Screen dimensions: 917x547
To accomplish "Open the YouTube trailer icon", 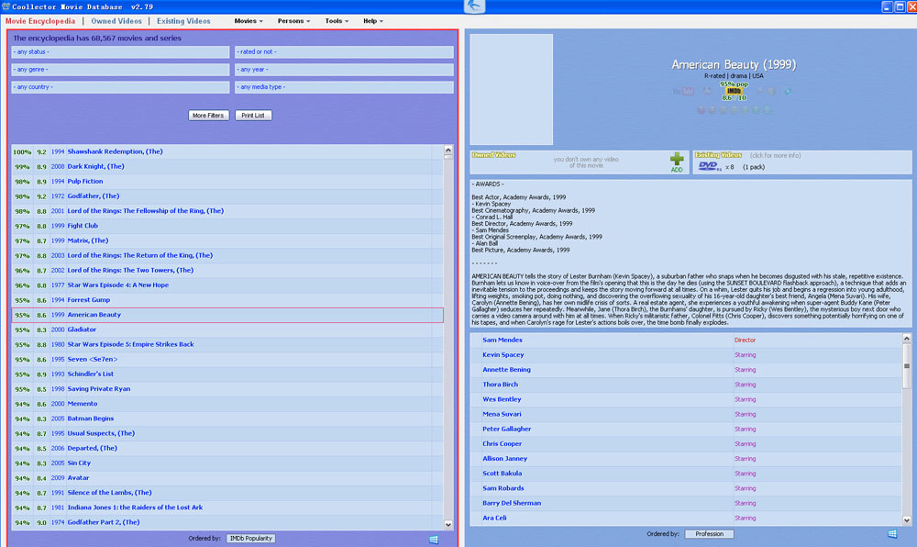I will click(x=683, y=91).
